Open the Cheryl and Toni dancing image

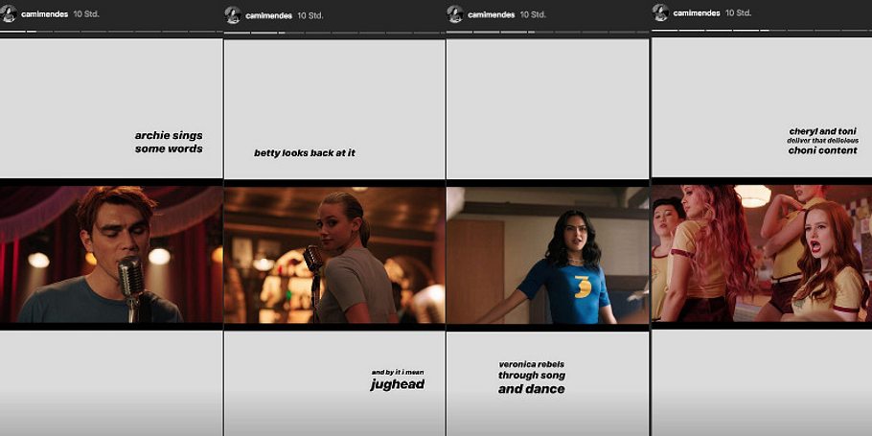click(x=762, y=253)
